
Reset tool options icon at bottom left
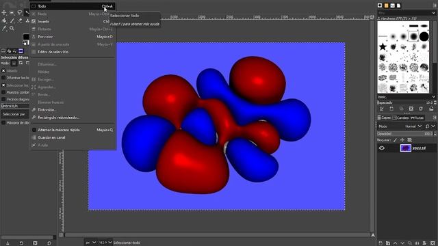[x=49, y=243]
